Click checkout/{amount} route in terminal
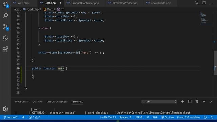Screen dimensions: 217x122 tap(62, 113)
